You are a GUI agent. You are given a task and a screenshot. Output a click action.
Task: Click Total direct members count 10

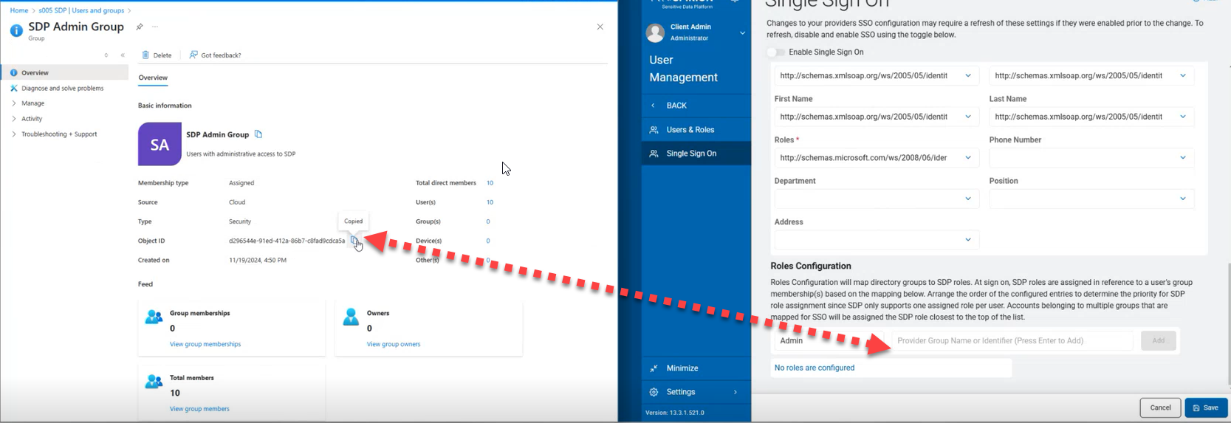pyautogui.click(x=490, y=183)
